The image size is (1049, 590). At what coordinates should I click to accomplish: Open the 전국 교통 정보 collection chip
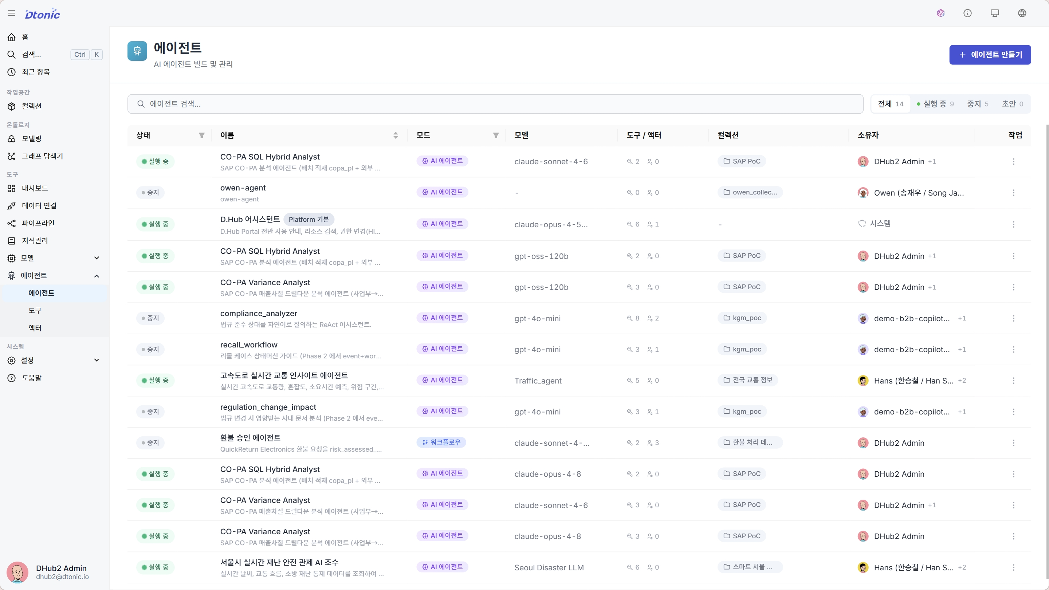click(x=748, y=380)
